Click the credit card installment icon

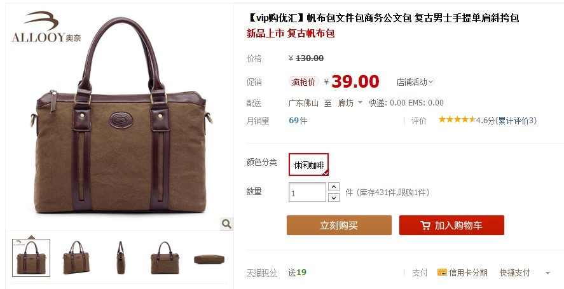(442, 272)
